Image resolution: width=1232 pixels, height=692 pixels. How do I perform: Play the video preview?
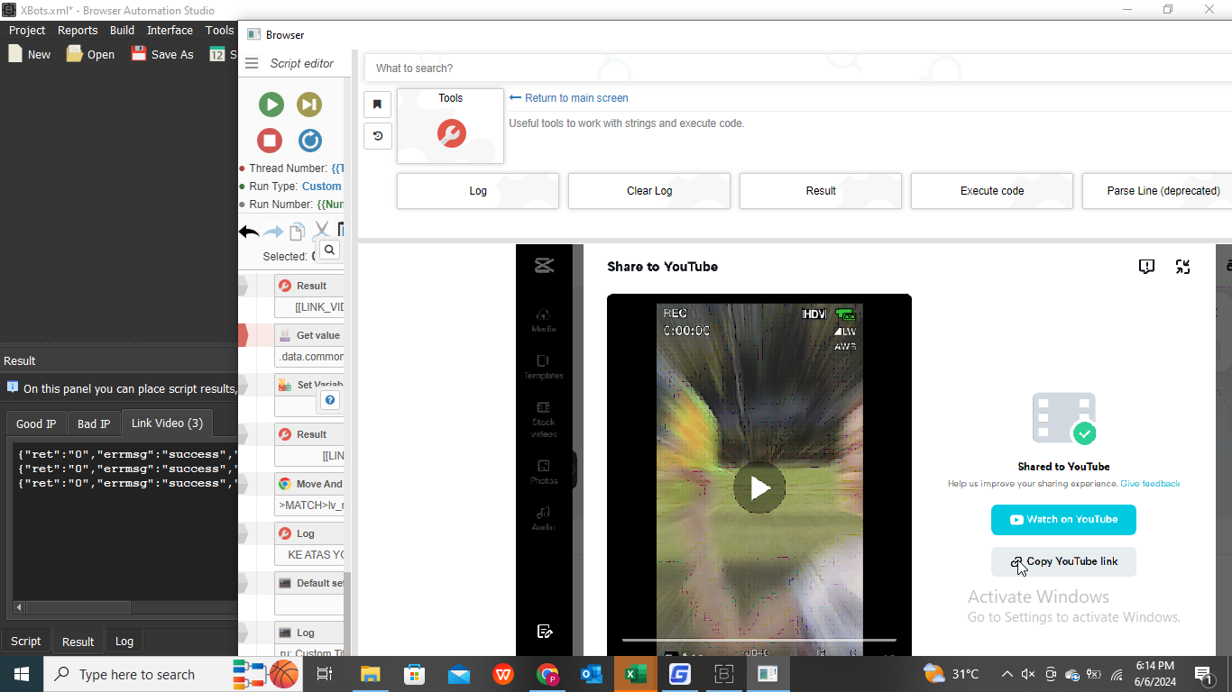tap(759, 488)
